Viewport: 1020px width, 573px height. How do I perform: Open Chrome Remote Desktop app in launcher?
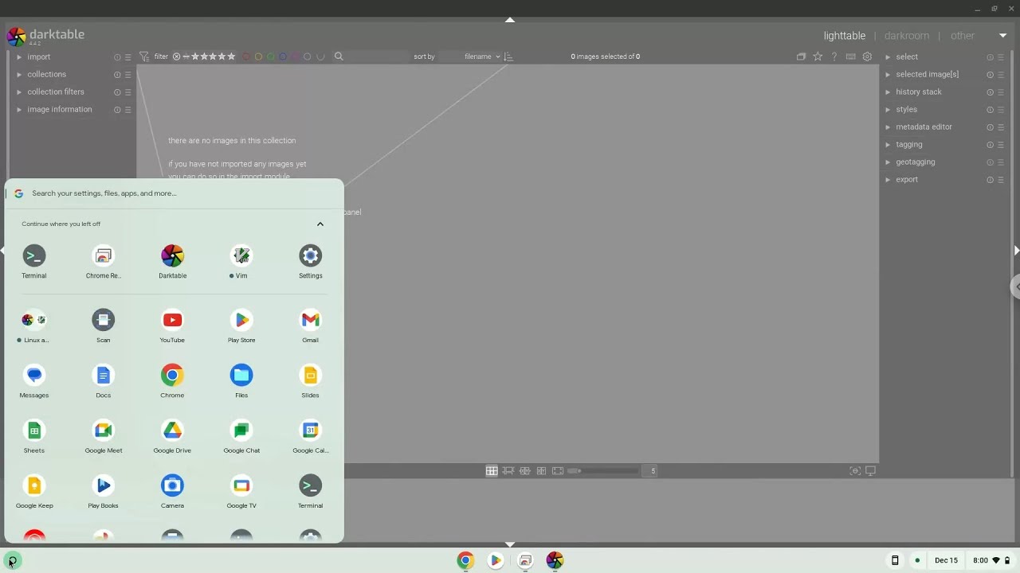pyautogui.click(x=103, y=262)
